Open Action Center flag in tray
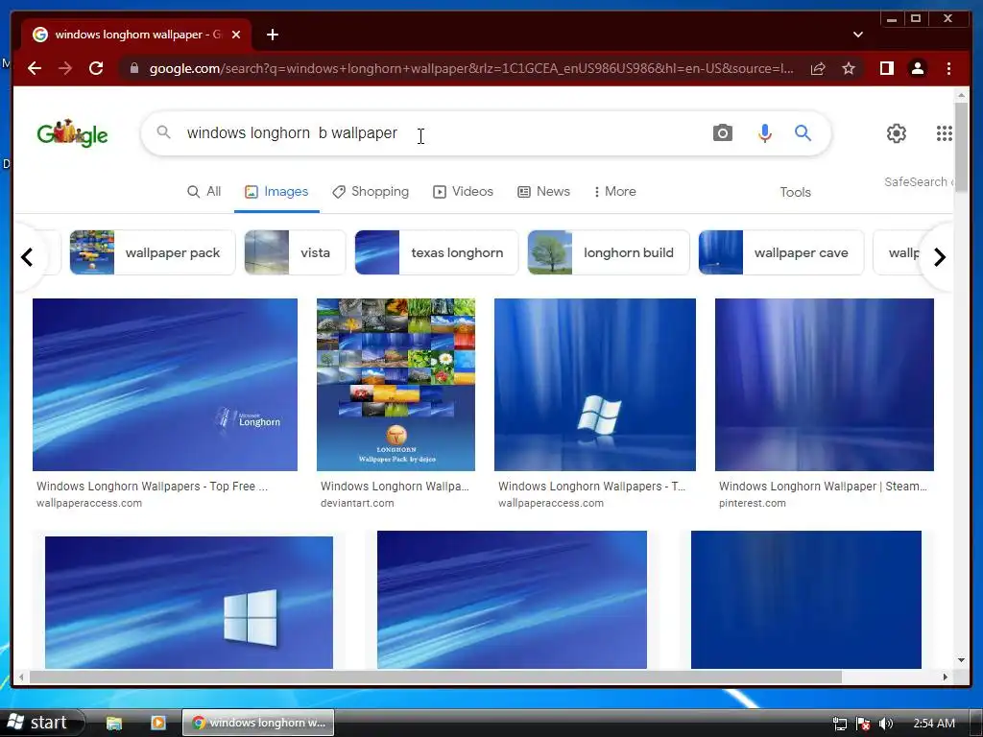 click(x=863, y=724)
